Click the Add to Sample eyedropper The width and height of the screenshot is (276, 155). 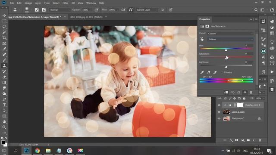tap(209, 72)
